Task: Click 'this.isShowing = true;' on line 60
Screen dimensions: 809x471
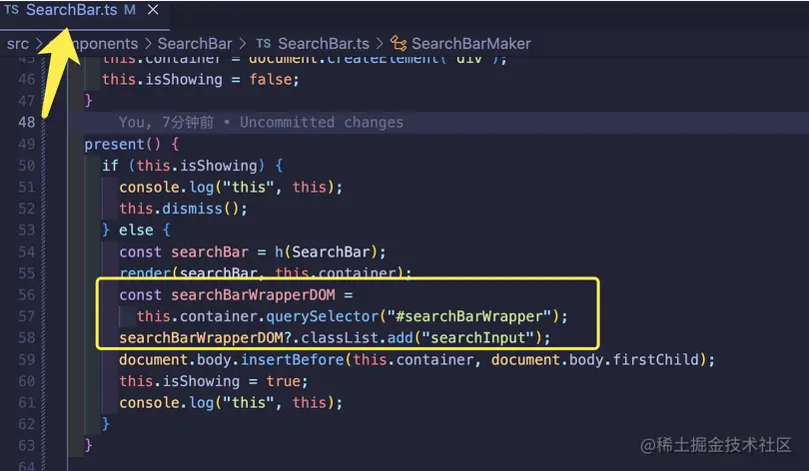Action: pyautogui.click(x=214, y=381)
